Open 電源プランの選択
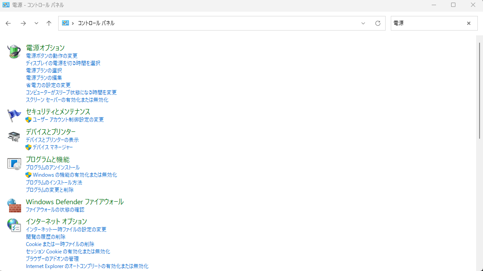This screenshot has width=483, height=271. [44, 71]
